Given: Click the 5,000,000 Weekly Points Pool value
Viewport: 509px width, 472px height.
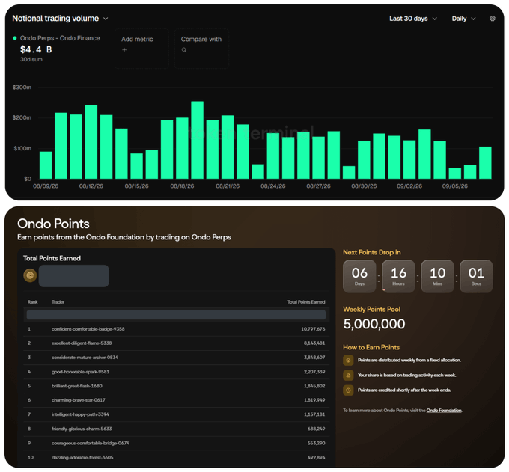Looking at the screenshot, I should pos(374,324).
